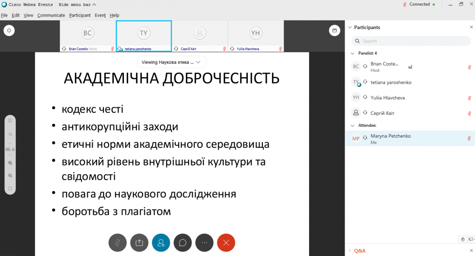Open the Participant menu
Screen dimensions: 475x256
pyautogui.click(x=80, y=15)
